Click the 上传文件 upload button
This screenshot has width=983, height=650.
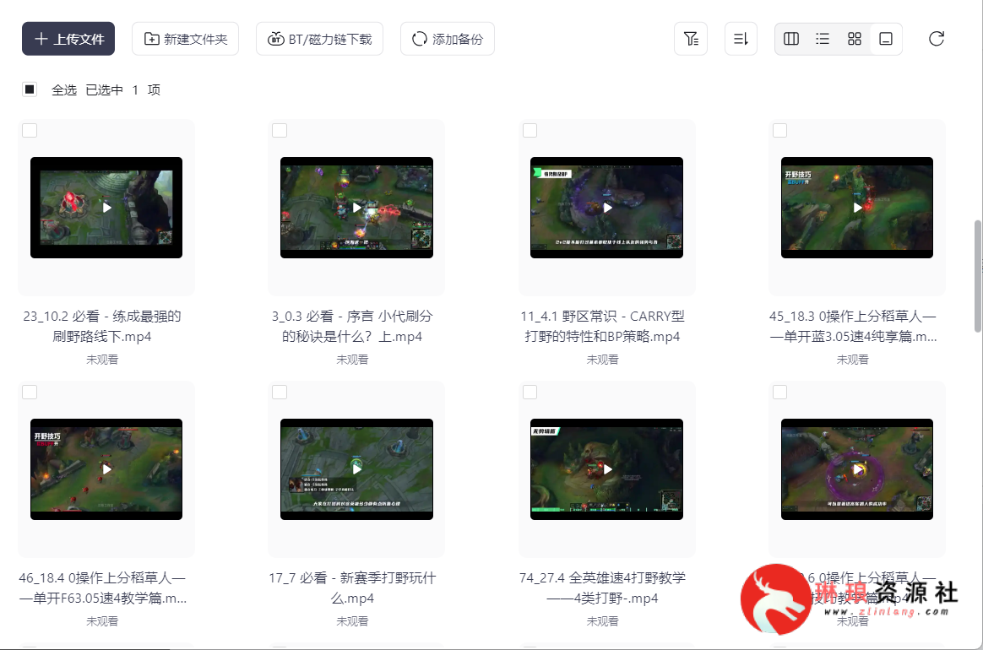pos(68,39)
